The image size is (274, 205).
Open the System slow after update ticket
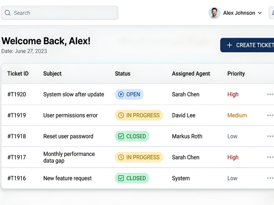click(73, 94)
